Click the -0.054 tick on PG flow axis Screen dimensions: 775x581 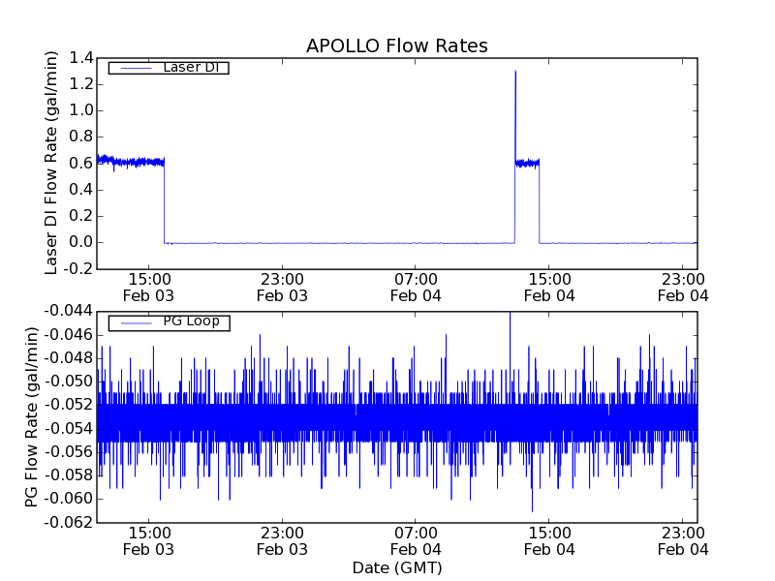[68, 428]
